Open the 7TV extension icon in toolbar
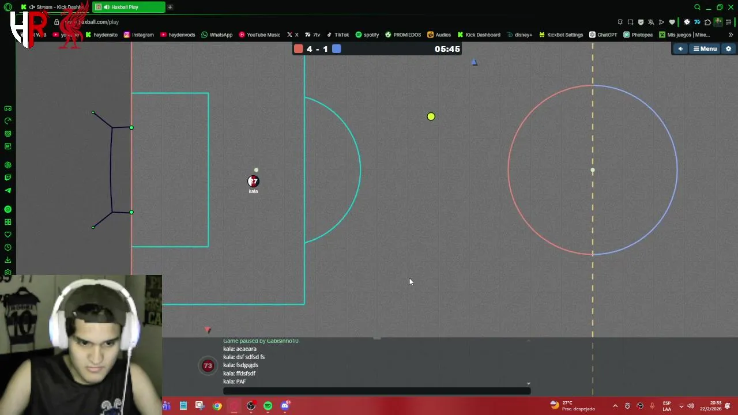 pos(697,22)
